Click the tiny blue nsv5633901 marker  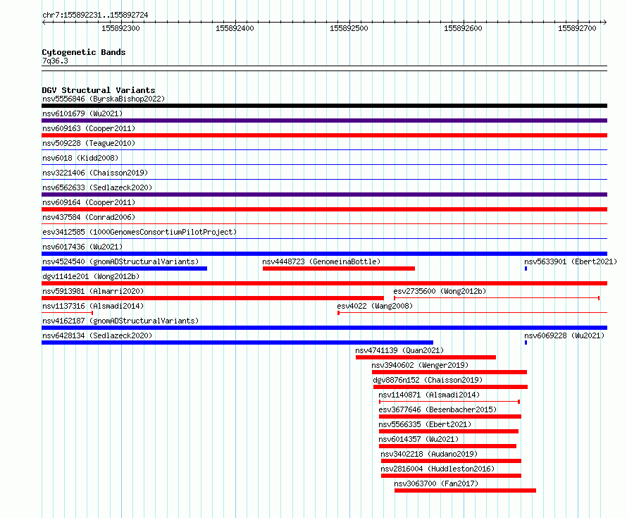tap(526, 269)
